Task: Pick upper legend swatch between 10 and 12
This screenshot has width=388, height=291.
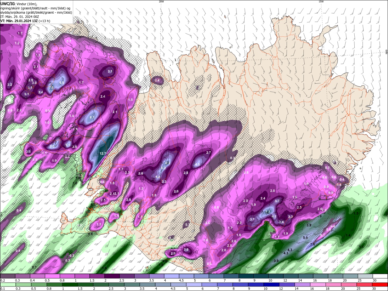Action: click(276, 276)
